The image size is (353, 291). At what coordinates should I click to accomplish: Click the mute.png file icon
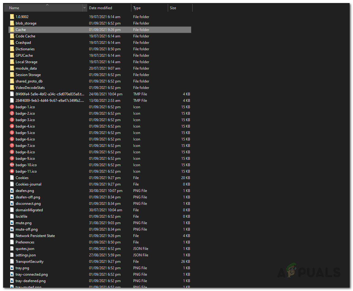click(12, 223)
